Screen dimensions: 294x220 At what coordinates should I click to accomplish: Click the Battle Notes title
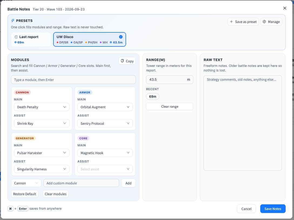tap(19, 9)
